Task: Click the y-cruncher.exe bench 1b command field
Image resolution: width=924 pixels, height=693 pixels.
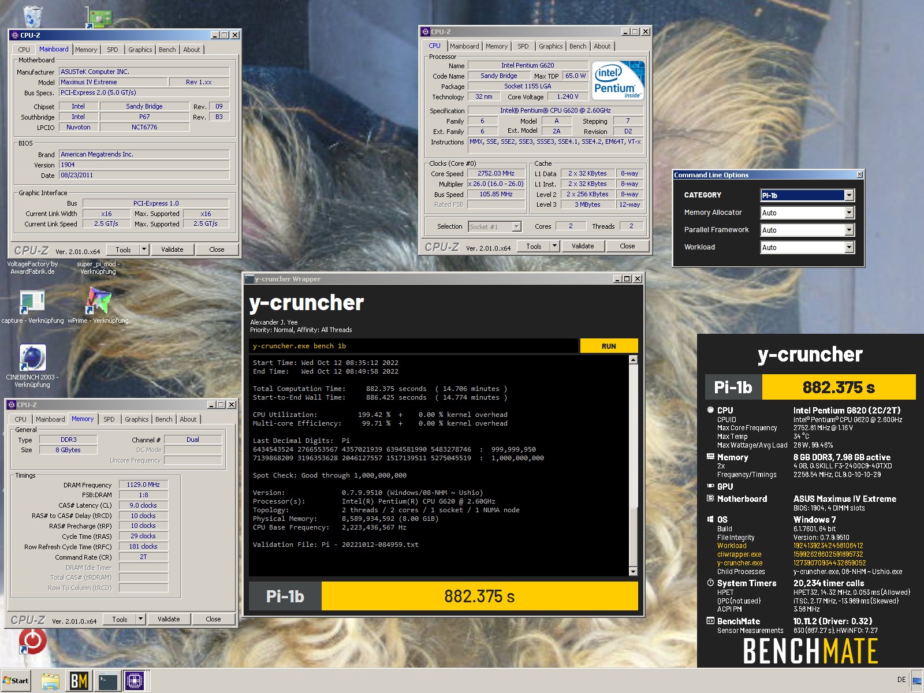Action: click(x=413, y=346)
